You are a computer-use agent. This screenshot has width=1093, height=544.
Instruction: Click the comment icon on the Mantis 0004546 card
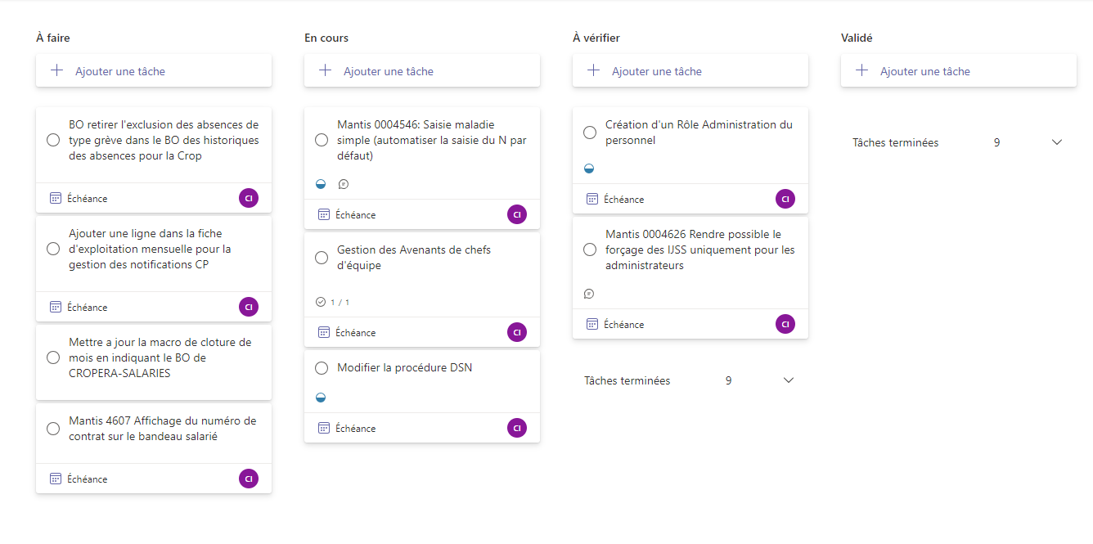coord(344,184)
